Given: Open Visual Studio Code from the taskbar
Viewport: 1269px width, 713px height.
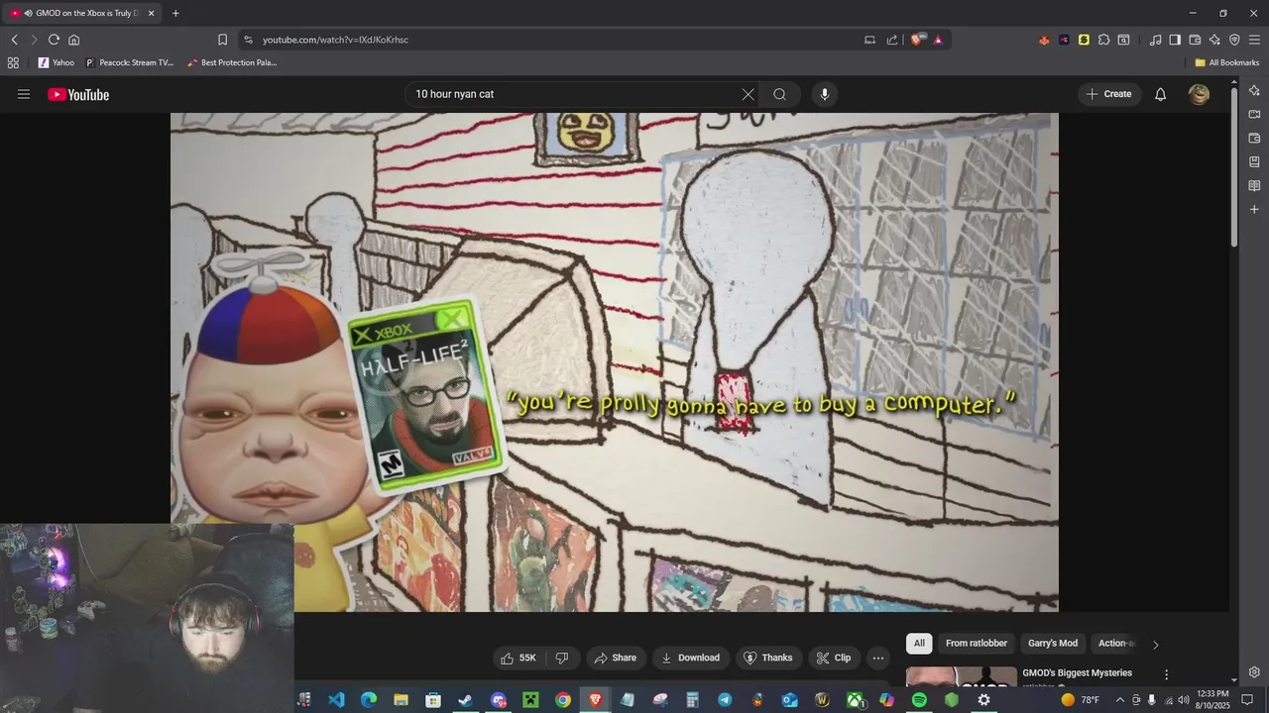Looking at the screenshot, I should (x=336, y=699).
